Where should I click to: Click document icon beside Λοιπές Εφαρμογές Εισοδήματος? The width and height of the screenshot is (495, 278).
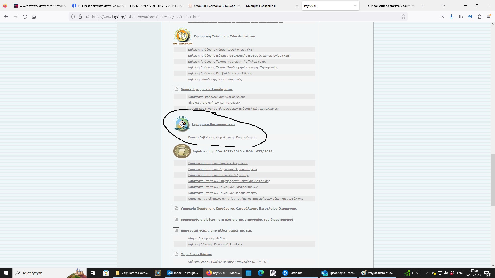(176, 89)
